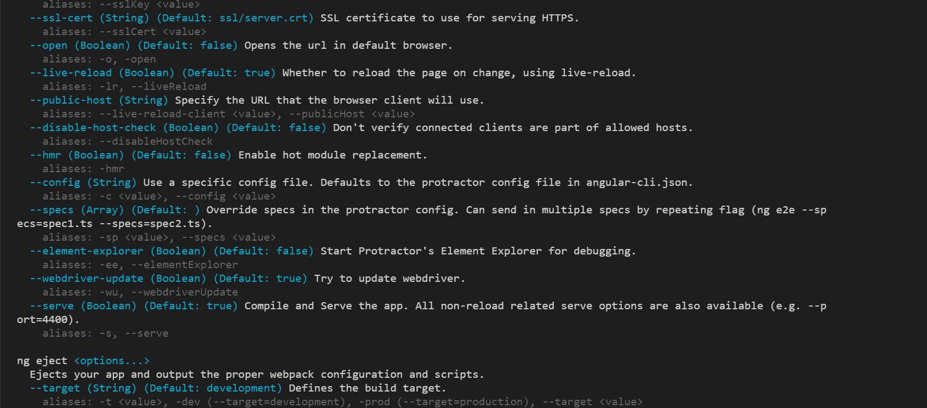Click the --disableHostCheck alias
Image resolution: width=927 pixels, height=408 pixels.
point(156,141)
